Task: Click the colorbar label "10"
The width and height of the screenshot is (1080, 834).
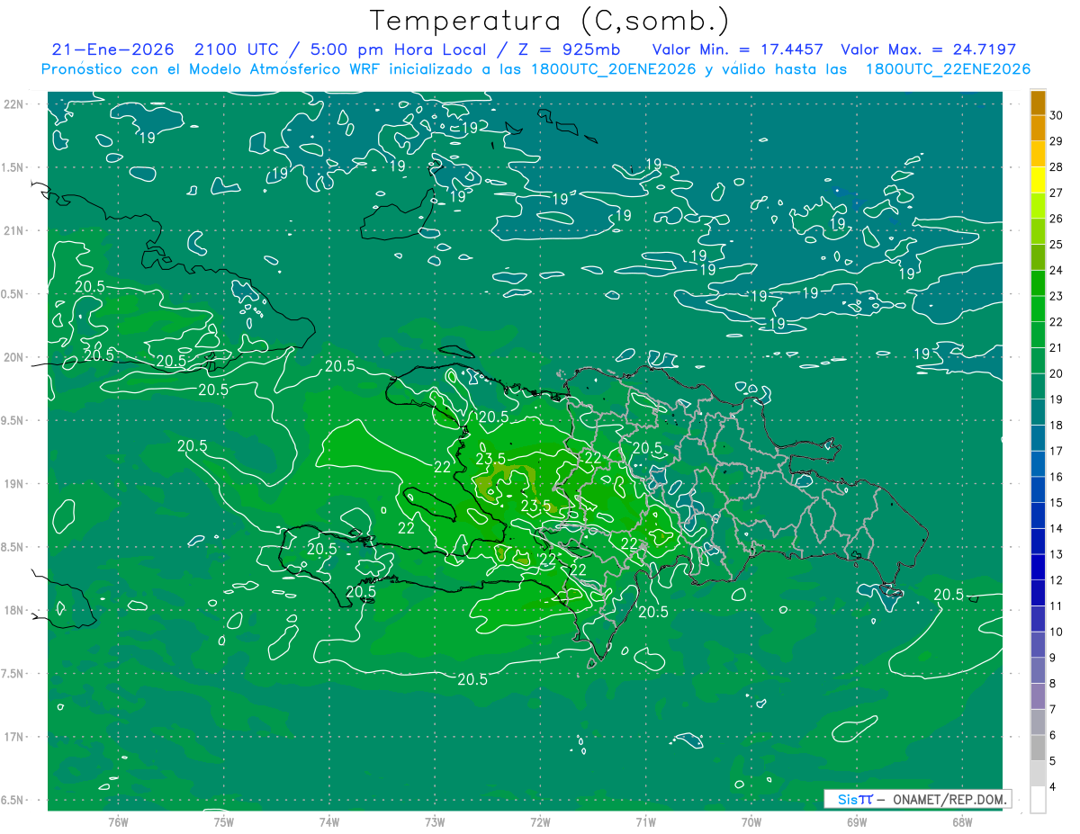Action: (x=1057, y=632)
